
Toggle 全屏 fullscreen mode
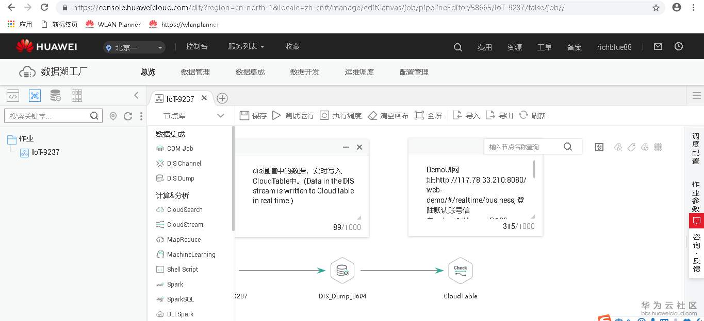429,115
